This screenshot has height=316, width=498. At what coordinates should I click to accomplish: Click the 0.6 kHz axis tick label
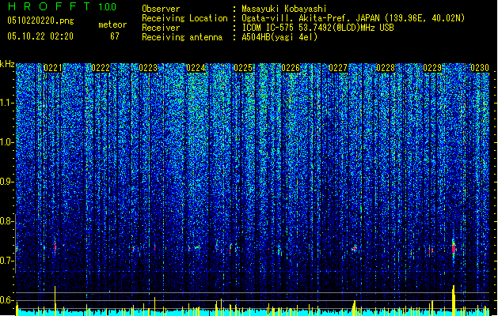pyautogui.click(x=7, y=300)
